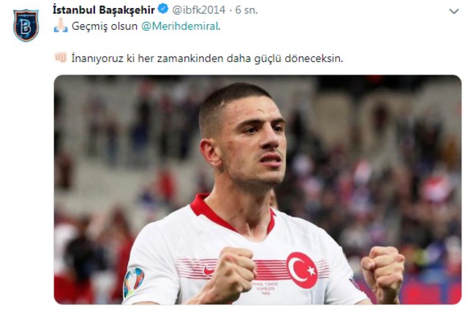Click the Euro 2020 sleeve patch
This screenshot has height=315, width=468.
click(x=134, y=280)
